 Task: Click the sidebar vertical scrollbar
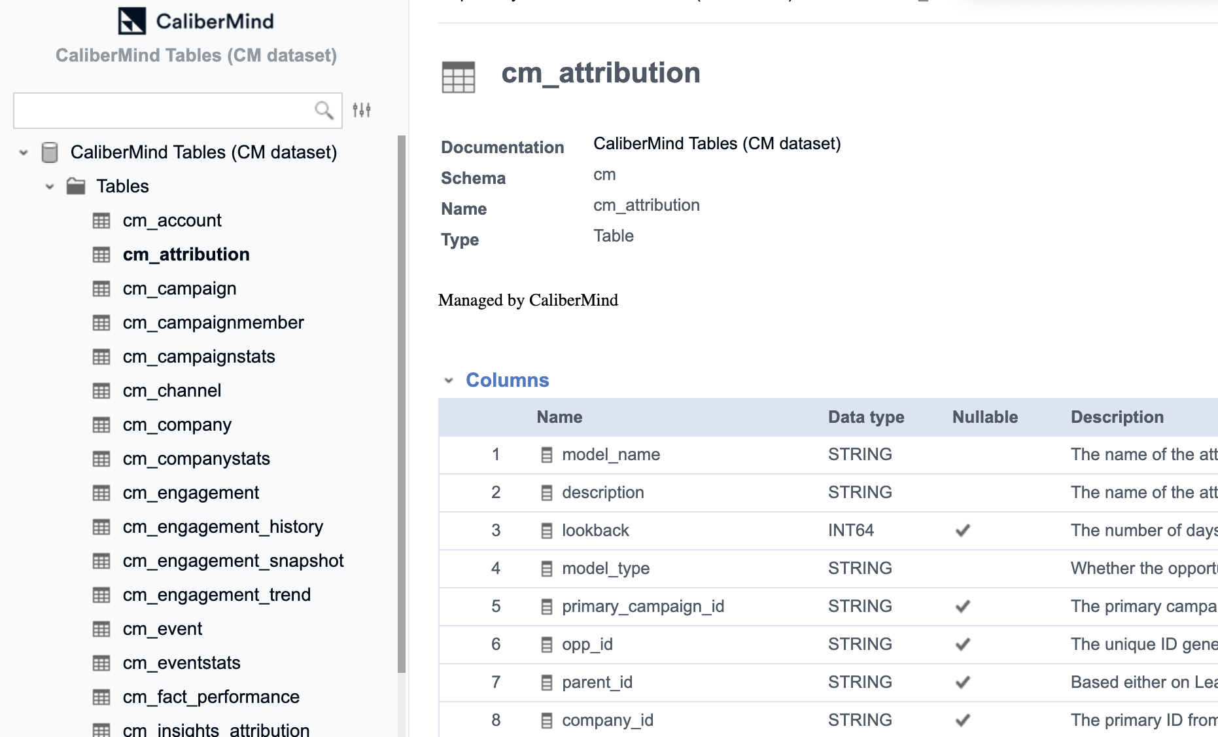coord(402,404)
